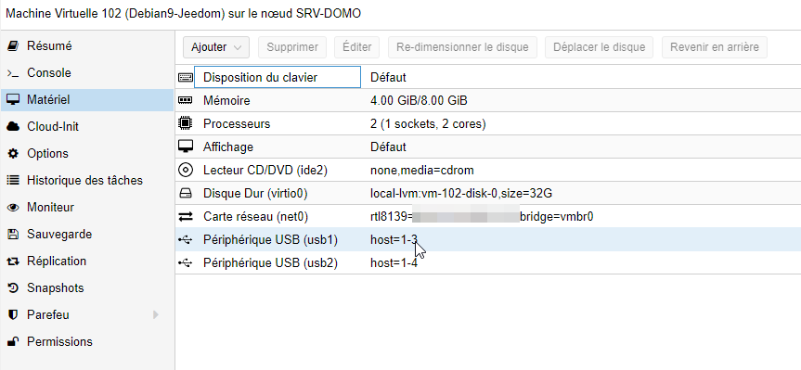
Task: Click the Permissions unlock icon
Action: click(x=13, y=341)
